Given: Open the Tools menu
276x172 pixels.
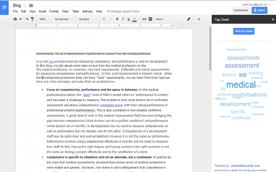Looking at the screenshot, I should point(65,12).
